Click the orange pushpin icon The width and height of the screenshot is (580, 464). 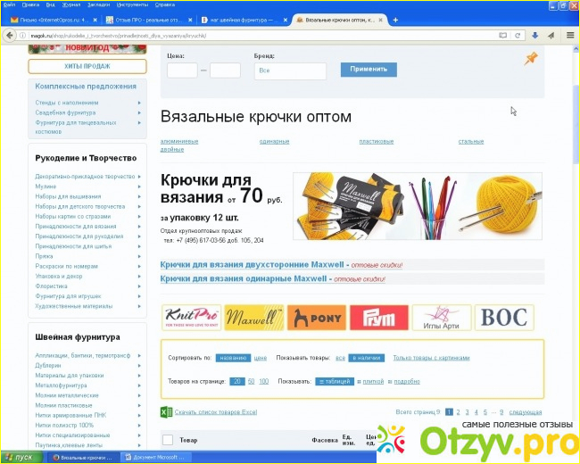tap(531, 59)
